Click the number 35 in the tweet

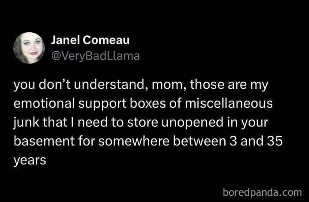(275, 141)
